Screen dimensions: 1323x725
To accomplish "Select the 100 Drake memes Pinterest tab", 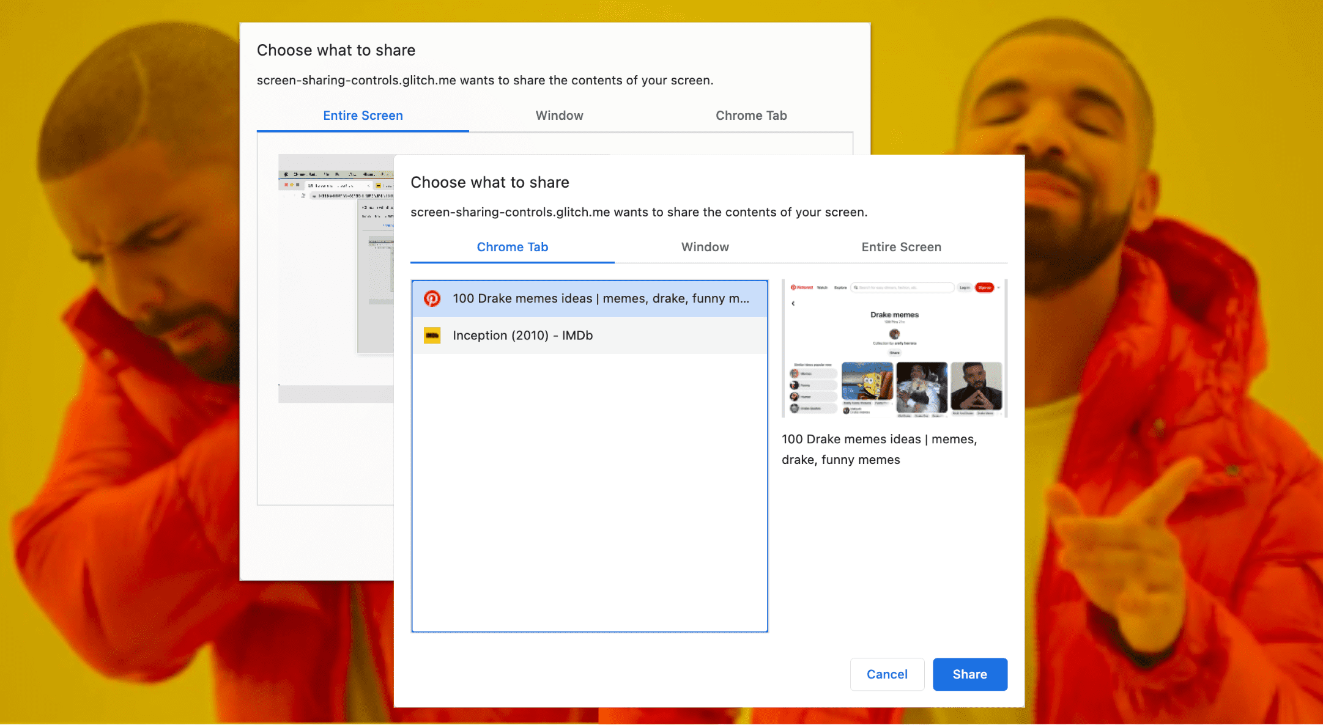I will (x=590, y=298).
